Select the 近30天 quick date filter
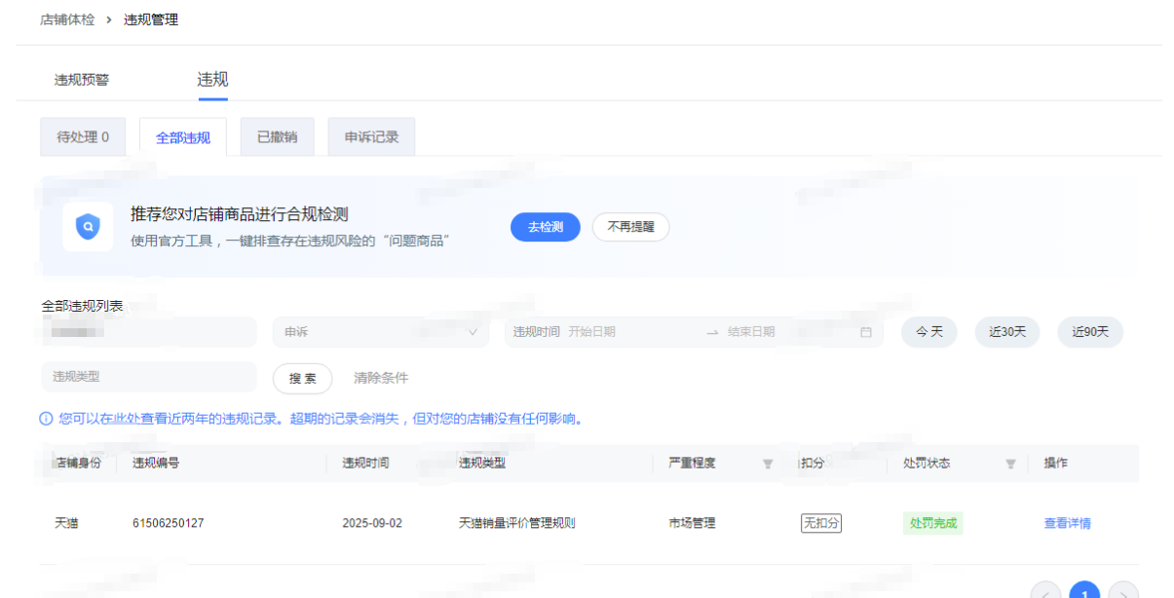This screenshot has width=1174, height=598. (1006, 332)
